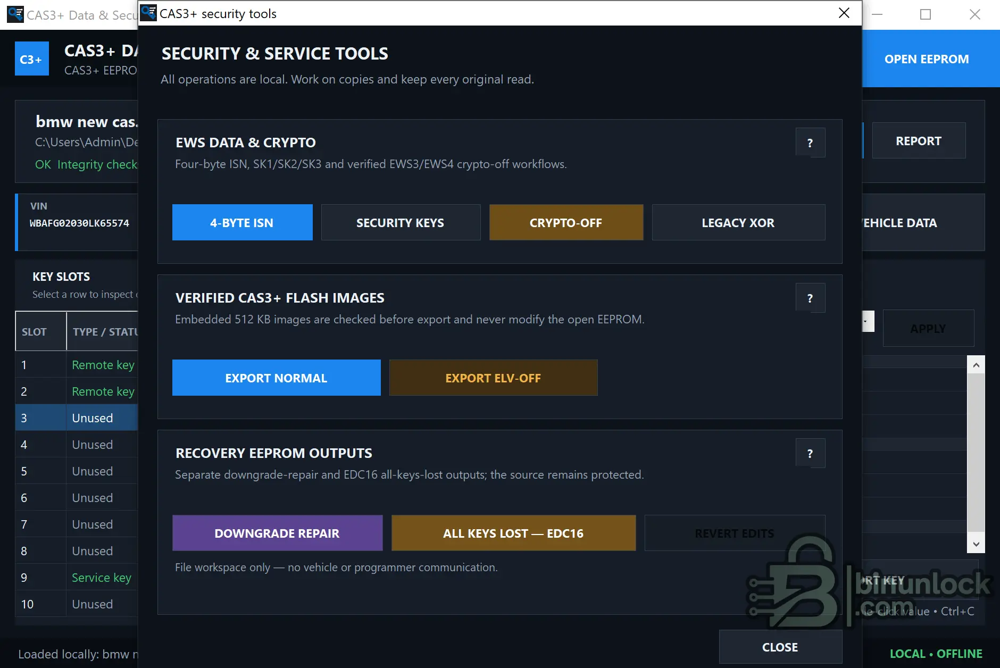This screenshot has height=668, width=1000.
Task: Click the VIN value WBAFG02030LK65574
Action: coord(79,223)
